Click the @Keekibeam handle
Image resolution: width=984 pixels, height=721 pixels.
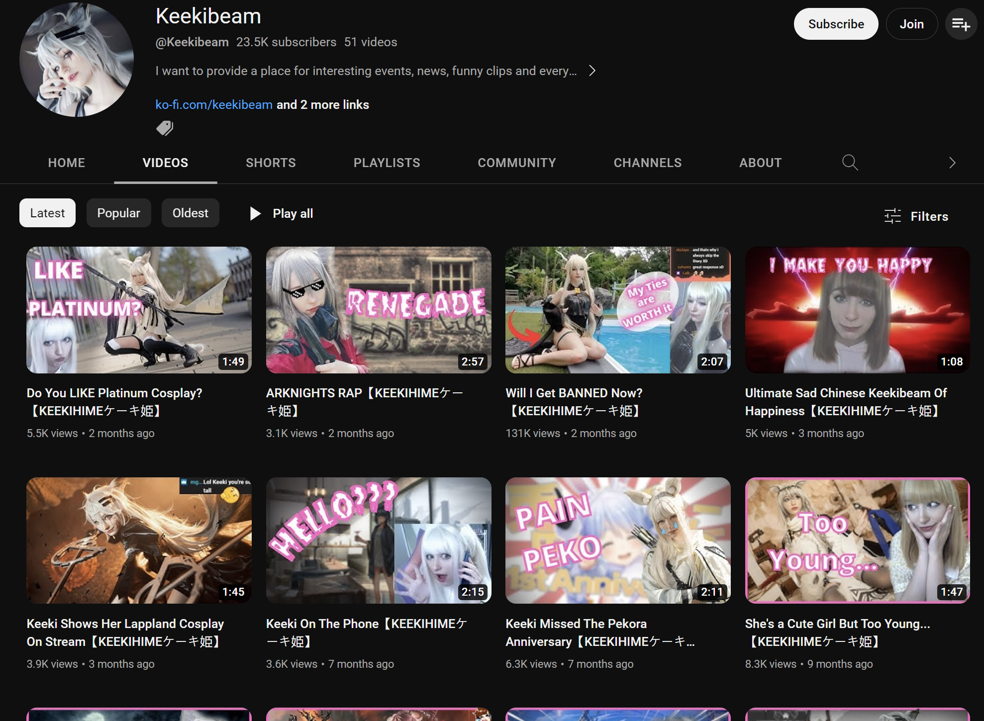(192, 42)
